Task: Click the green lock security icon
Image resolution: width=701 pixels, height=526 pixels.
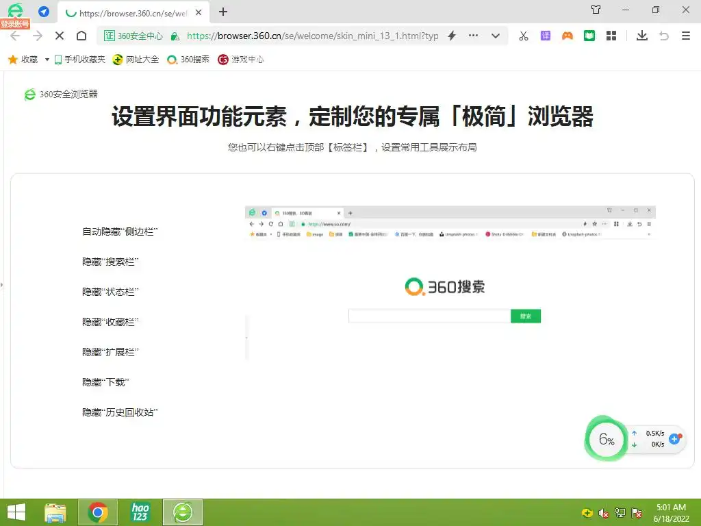Action: [x=175, y=36]
